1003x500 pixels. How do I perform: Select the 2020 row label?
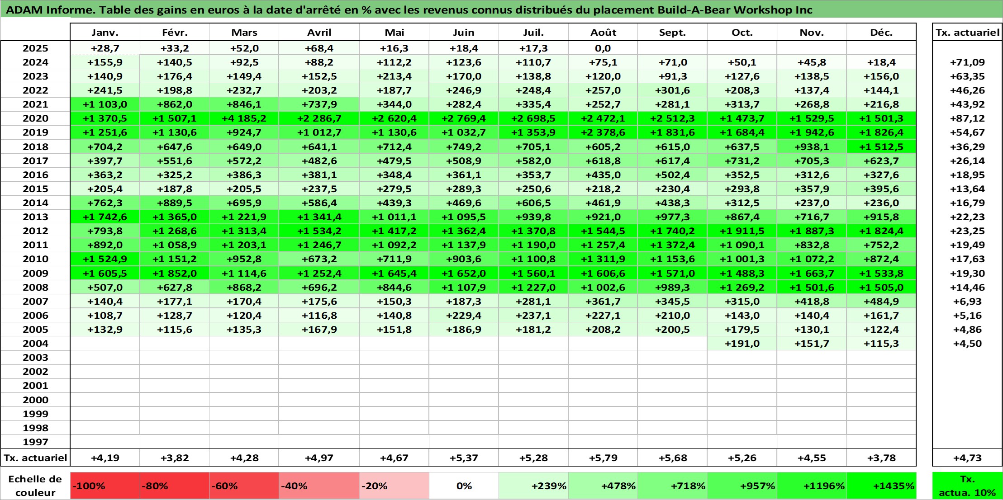35,118
